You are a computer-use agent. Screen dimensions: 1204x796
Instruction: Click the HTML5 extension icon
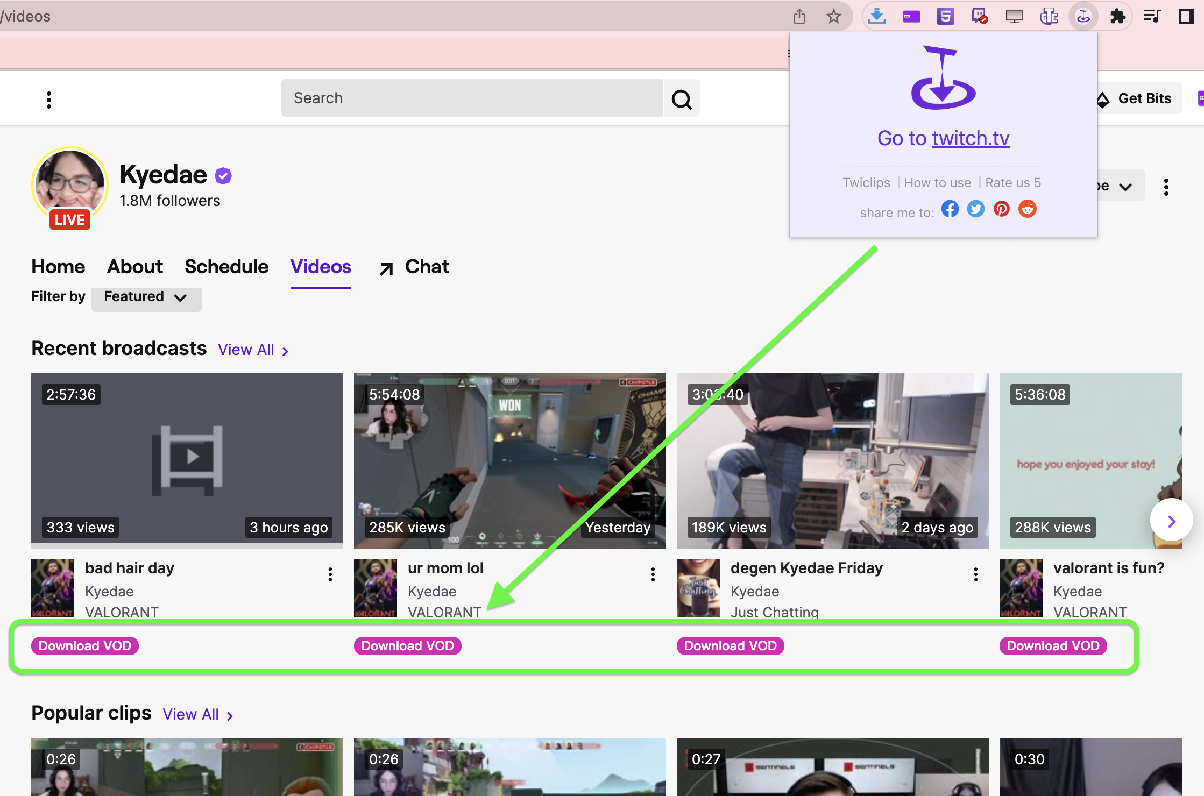(x=945, y=17)
